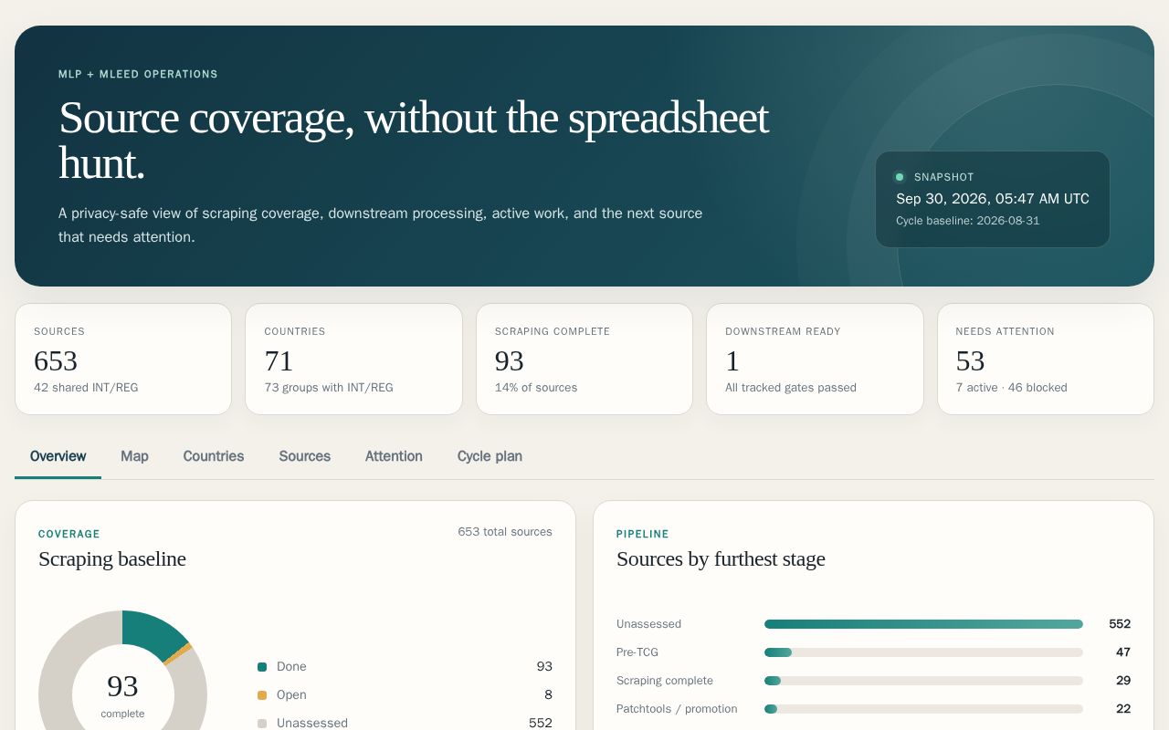Click the snapshot timestamp 'Sep 30, 2026, 05:47 AM UTC'

click(x=993, y=199)
